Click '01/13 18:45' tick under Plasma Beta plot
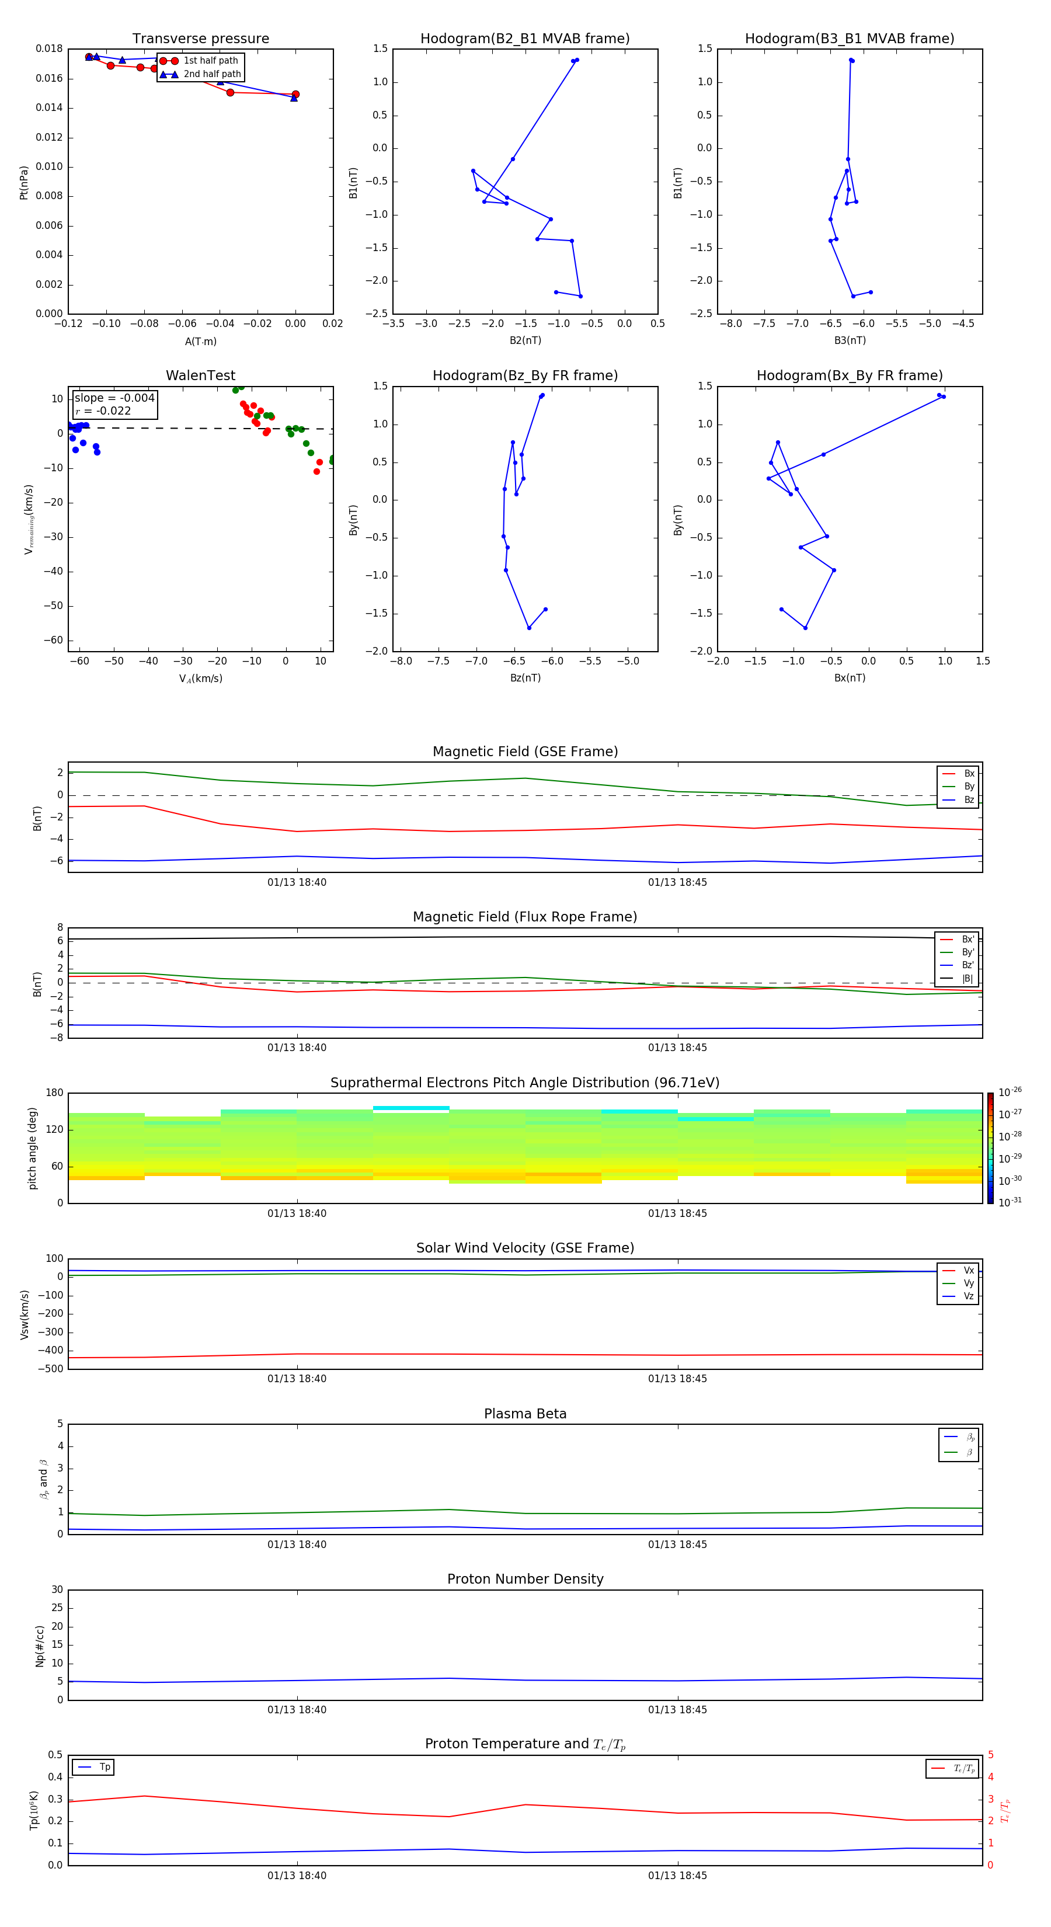 677,1545
